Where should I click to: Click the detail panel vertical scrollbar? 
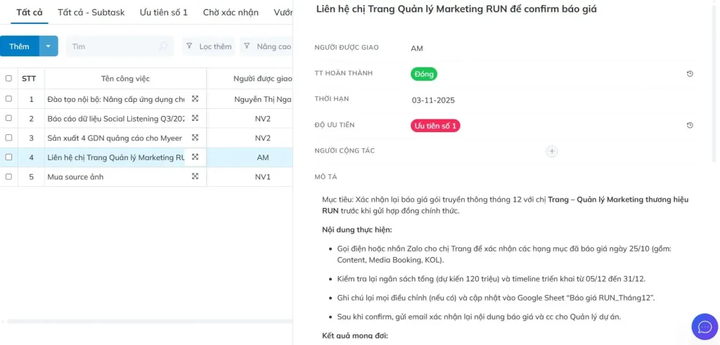coord(713,83)
